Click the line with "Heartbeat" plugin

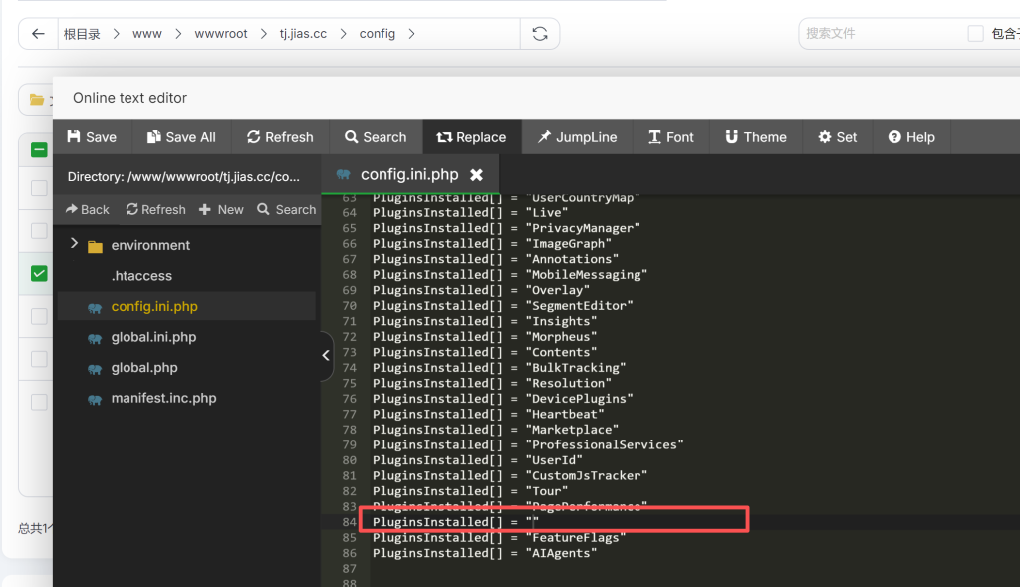488,414
